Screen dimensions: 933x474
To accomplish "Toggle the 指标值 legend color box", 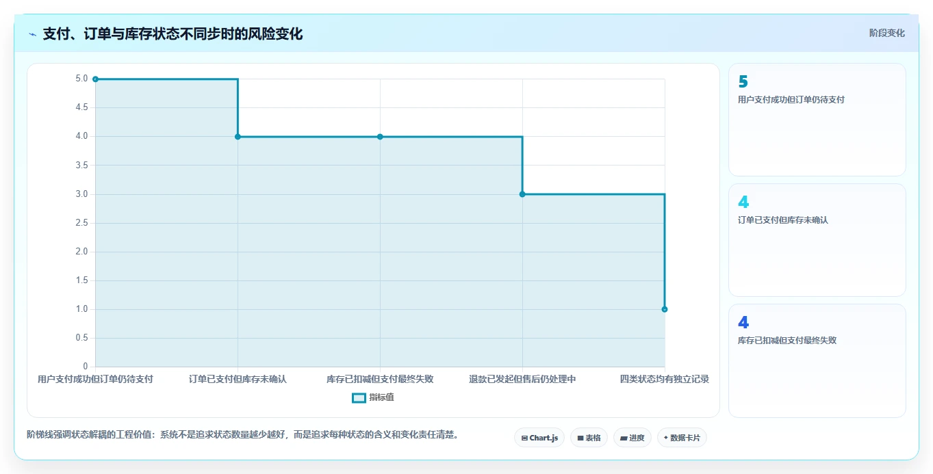I will click(359, 398).
